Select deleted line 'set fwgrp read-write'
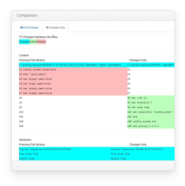The height and width of the screenshot is (186, 185). (x=73, y=84)
